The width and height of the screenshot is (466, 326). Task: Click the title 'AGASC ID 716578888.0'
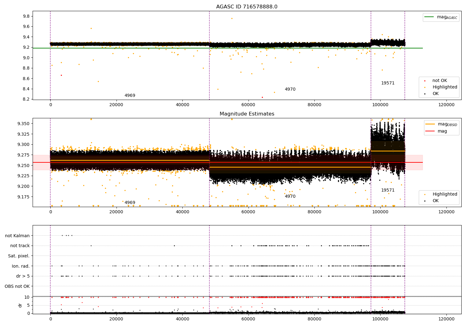[x=247, y=7]
